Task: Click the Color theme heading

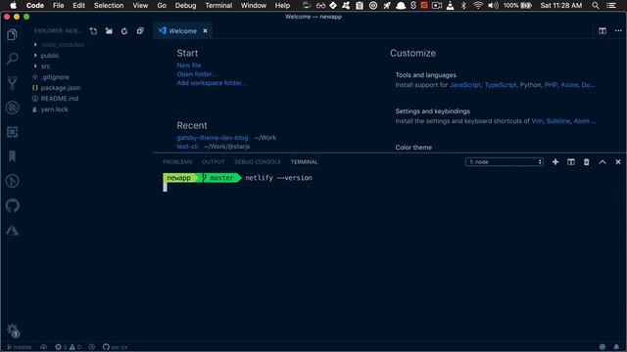Action: tap(413, 148)
